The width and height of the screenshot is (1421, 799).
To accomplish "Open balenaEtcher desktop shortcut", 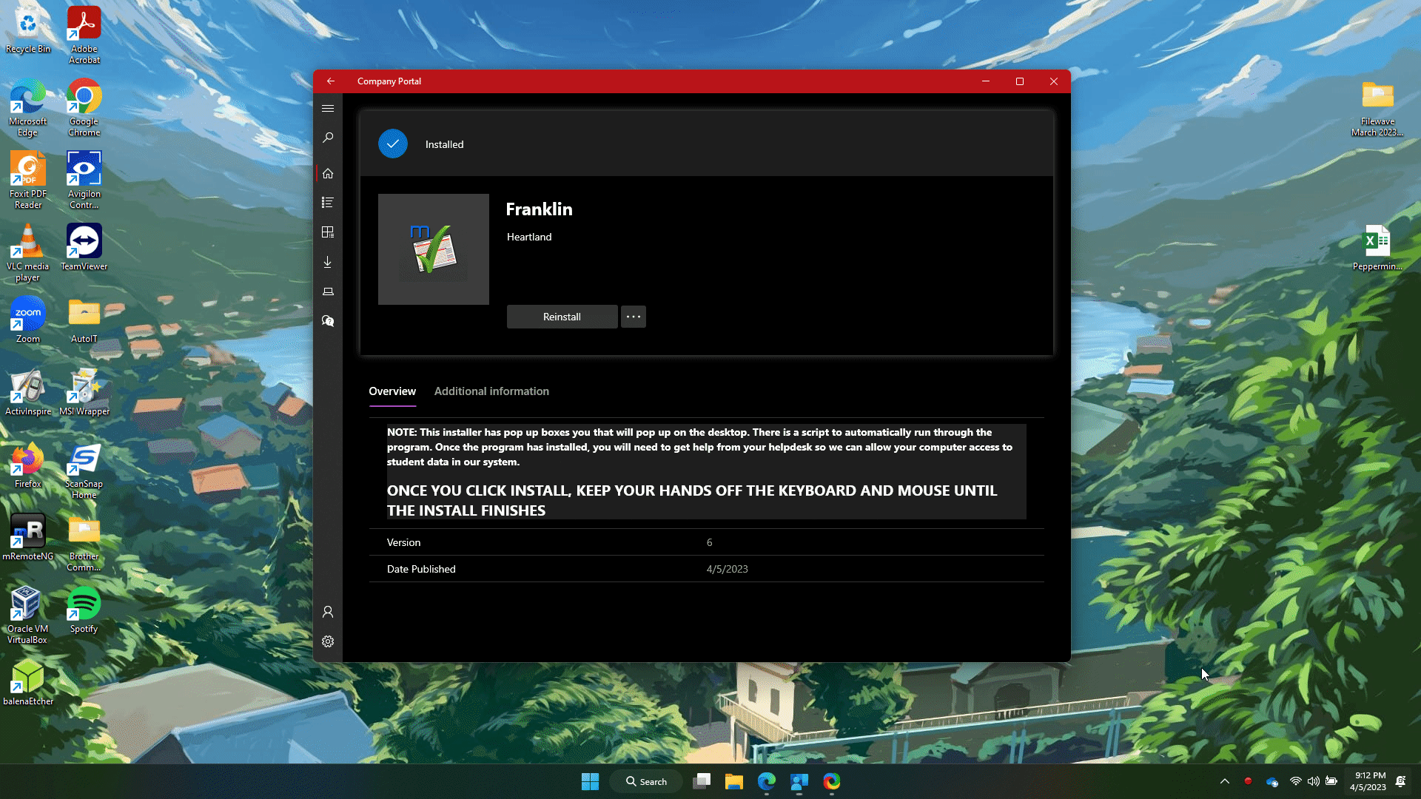I will pos(28,683).
